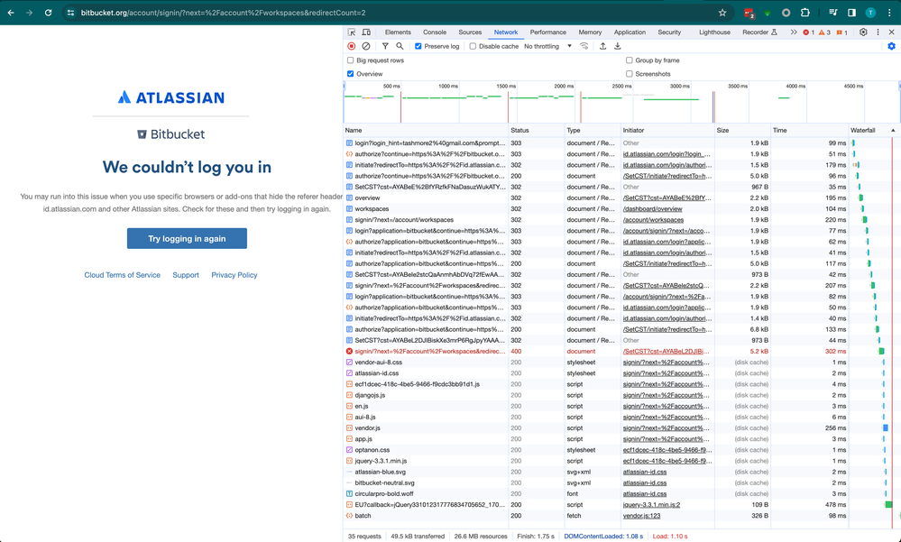Enable Group by frame checkbox

click(630, 60)
